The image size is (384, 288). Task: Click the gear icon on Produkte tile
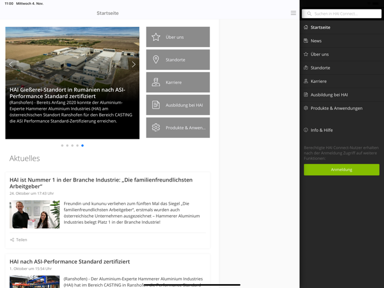pyautogui.click(x=156, y=127)
